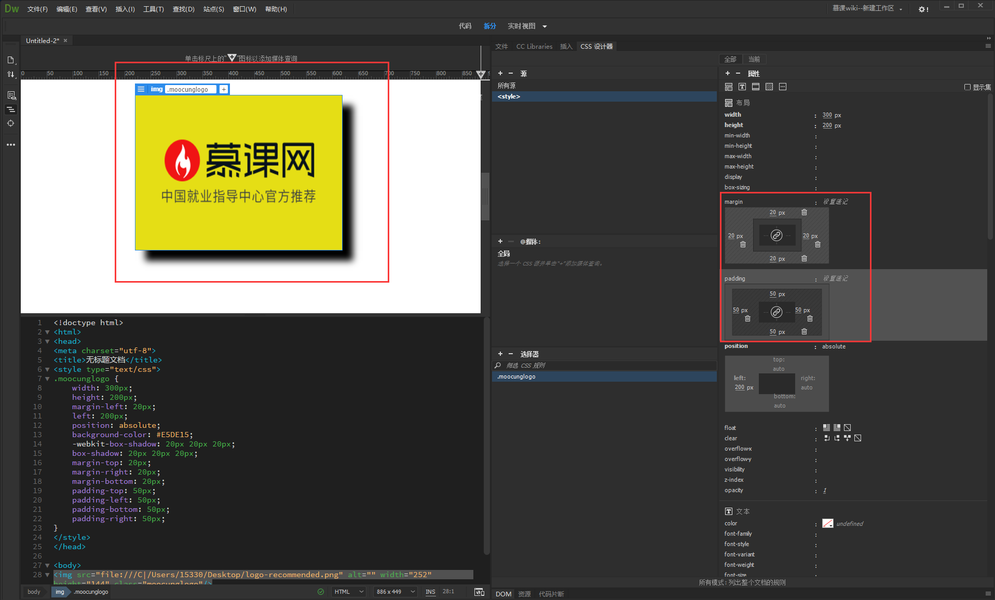
Task: Select the <style> source entry
Action: point(604,96)
